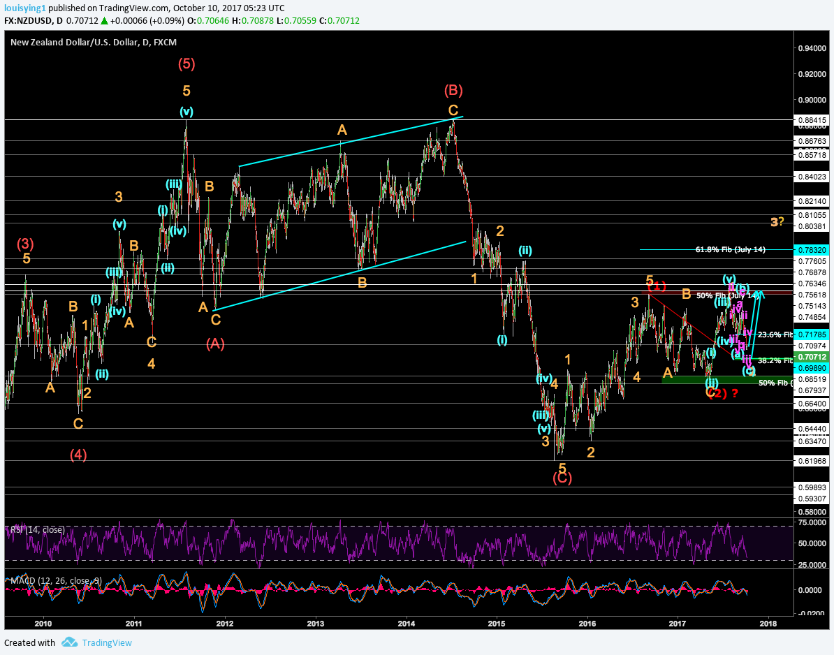Select the +0.00066 (+0.09%) change value
Viewport: 834px width, 655px height.
pos(147,21)
